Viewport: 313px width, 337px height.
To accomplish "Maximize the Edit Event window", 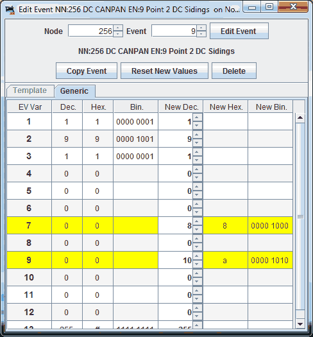I will [x=269, y=7].
